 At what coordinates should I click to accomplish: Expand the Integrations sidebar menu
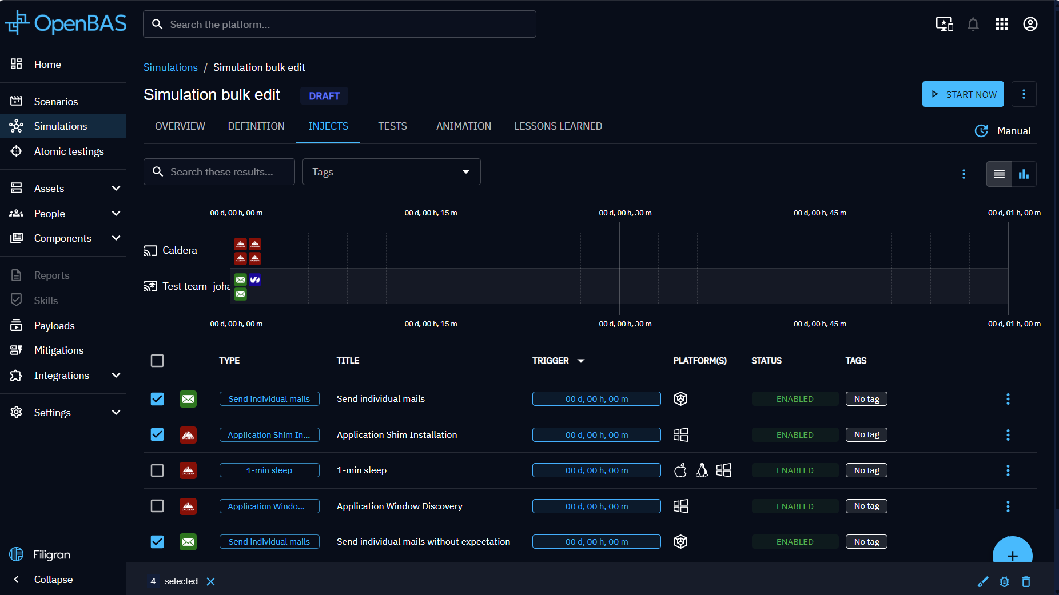point(63,376)
